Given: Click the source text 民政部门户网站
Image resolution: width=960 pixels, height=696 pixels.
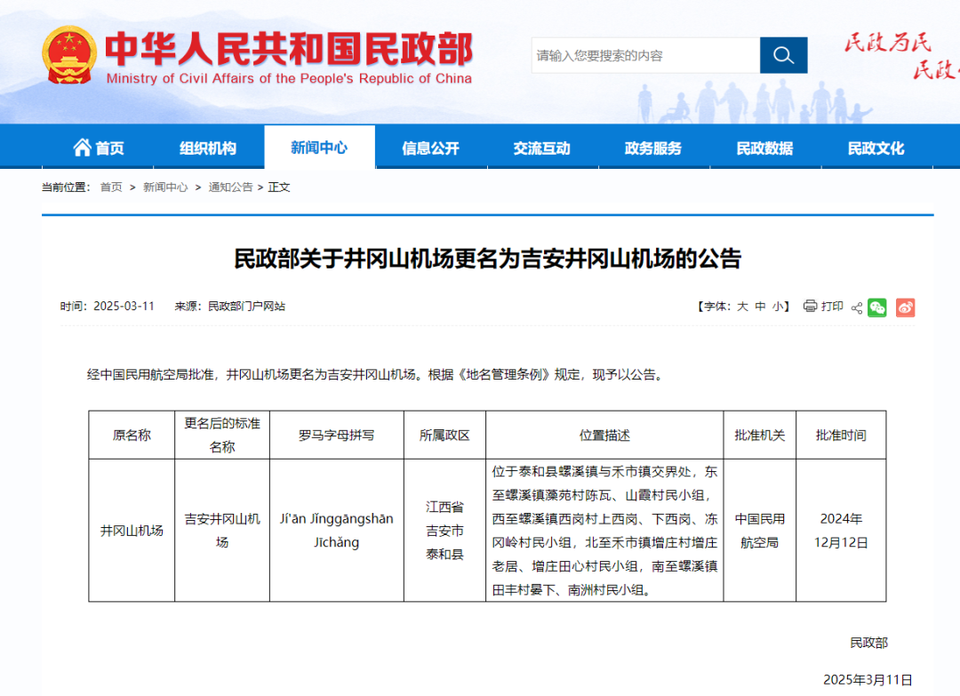Looking at the screenshot, I should [247, 306].
